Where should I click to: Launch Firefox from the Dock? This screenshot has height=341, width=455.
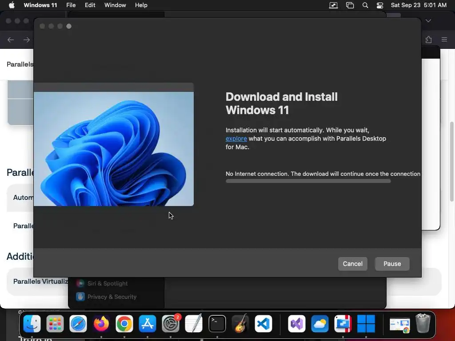coord(101,324)
